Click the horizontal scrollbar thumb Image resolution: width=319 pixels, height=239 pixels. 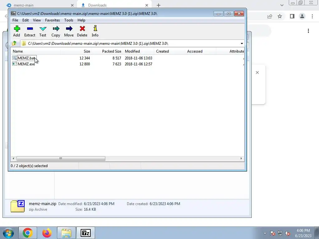(x=61, y=158)
